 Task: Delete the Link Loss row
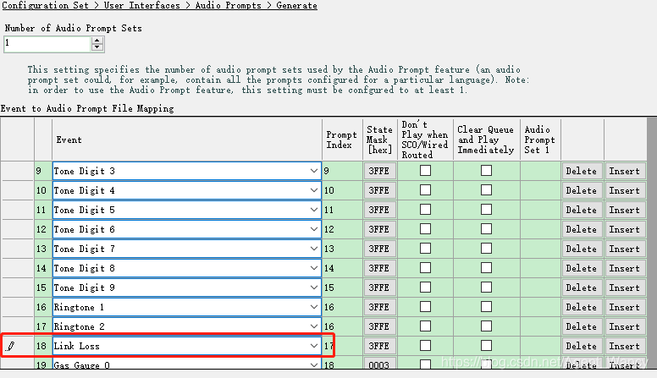[582, 346]
